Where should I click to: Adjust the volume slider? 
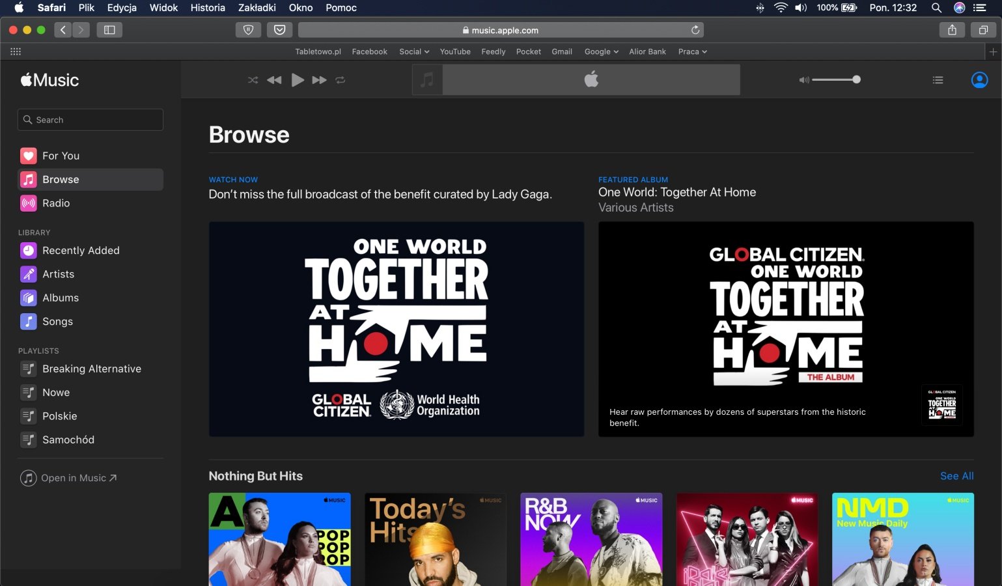point(837,79)
